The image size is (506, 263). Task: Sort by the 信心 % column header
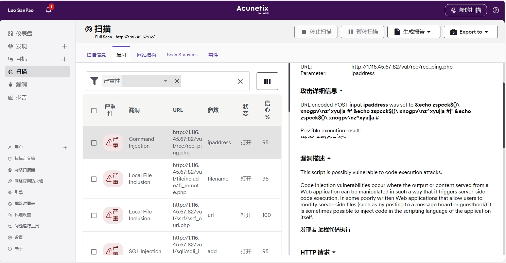pos(267,110)
